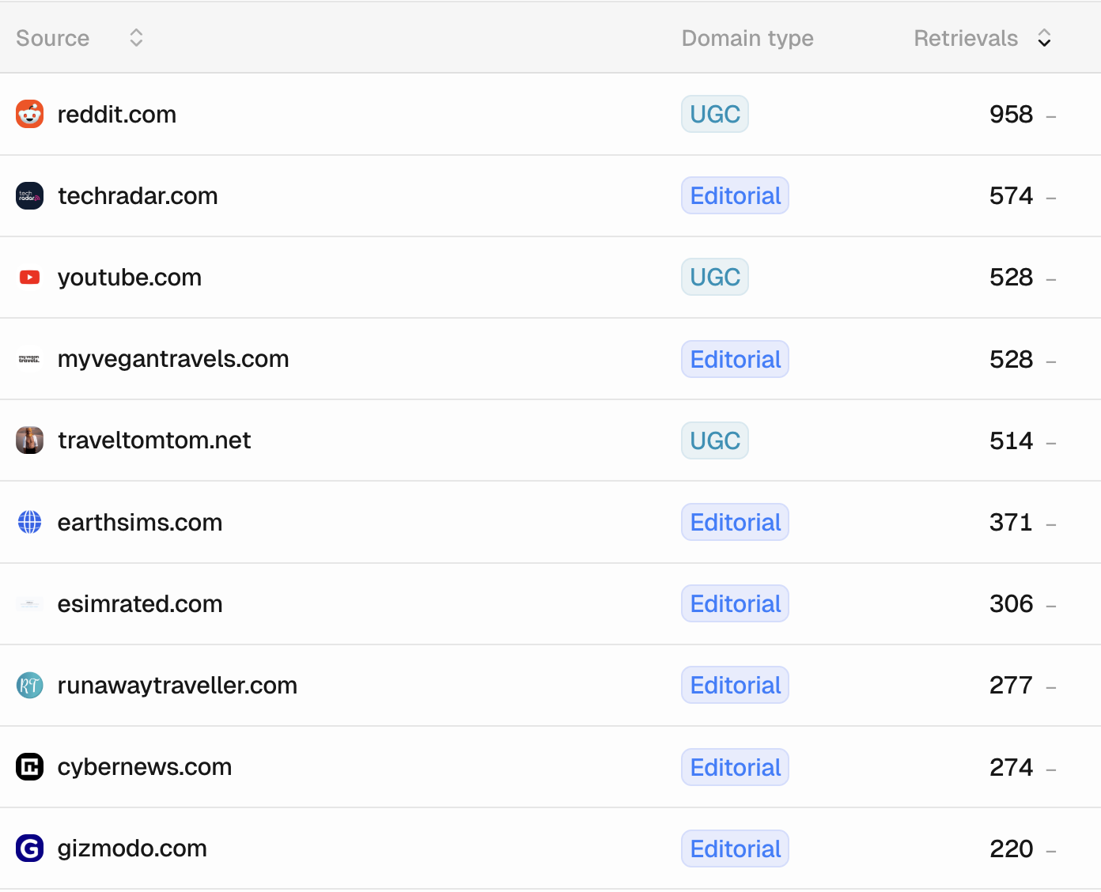
Task: Click myvegantravels.com's 528 retrievals value
Action: click(1011, 359)
